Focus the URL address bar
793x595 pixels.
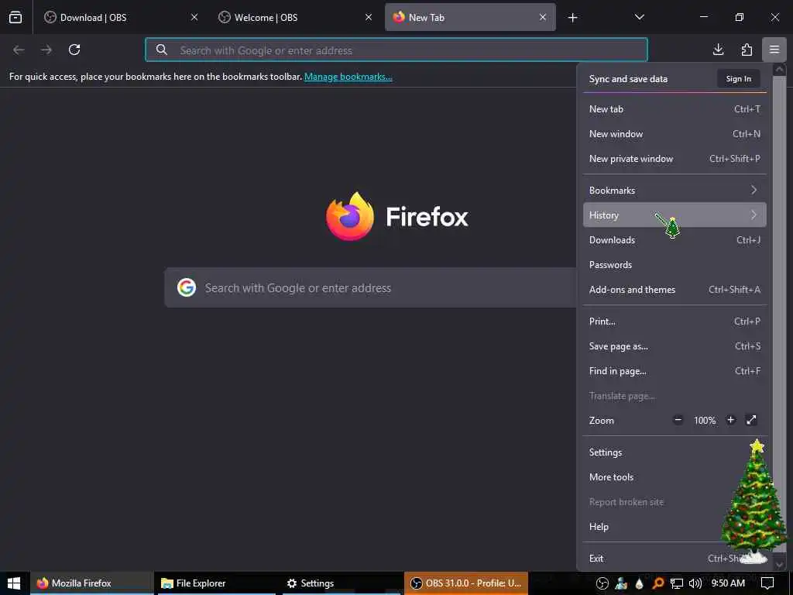click(x=396, y=50)
